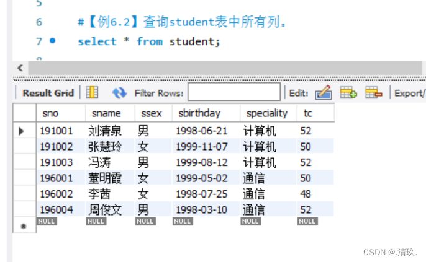Select the current-row arrow marker for row 191001
Screen dimensions: 426x262
pos(21,131)
